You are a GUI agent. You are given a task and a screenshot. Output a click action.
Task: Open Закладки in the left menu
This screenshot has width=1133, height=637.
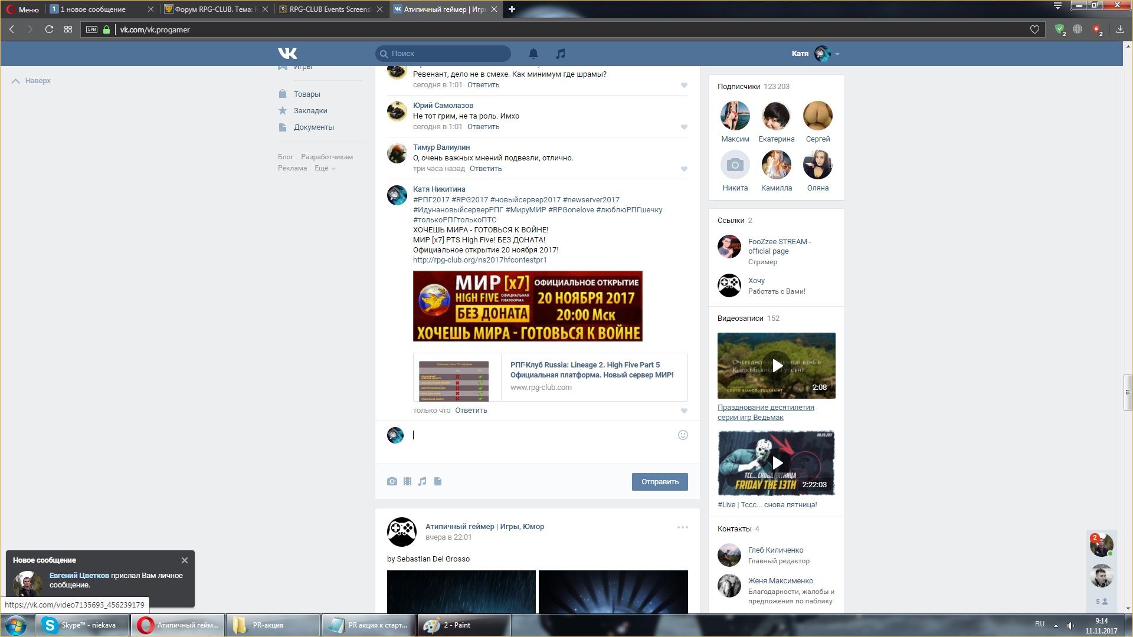tap(310, 110)
